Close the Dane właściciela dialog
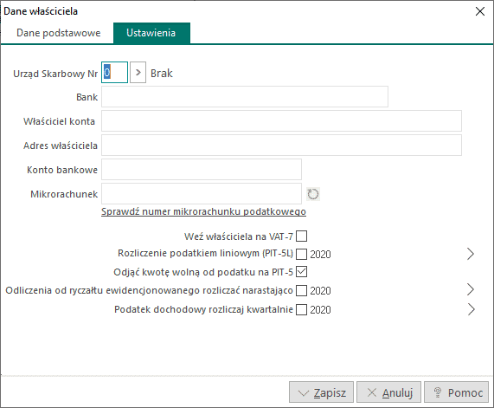This screenshot has height=408, width=494. coord(480,11)
